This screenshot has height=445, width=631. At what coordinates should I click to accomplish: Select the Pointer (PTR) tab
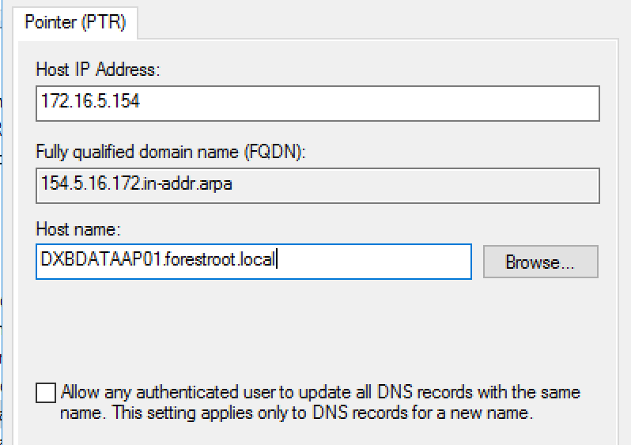coord(75,22)
